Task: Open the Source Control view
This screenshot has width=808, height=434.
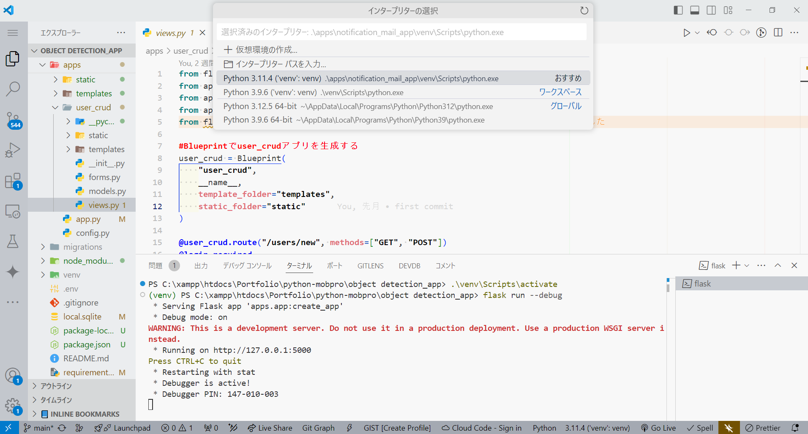Action: click(x=13, y=119)
